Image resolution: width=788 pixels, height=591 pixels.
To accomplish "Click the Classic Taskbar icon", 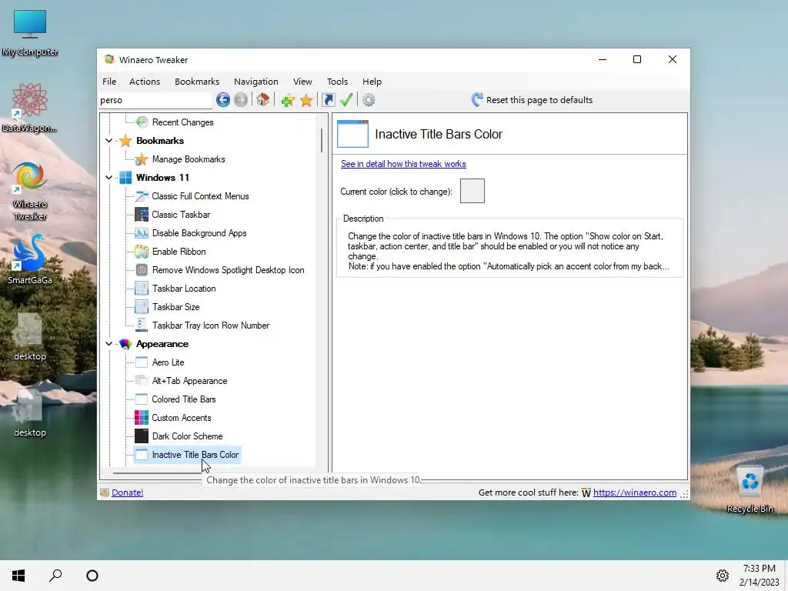I will 142,215.
